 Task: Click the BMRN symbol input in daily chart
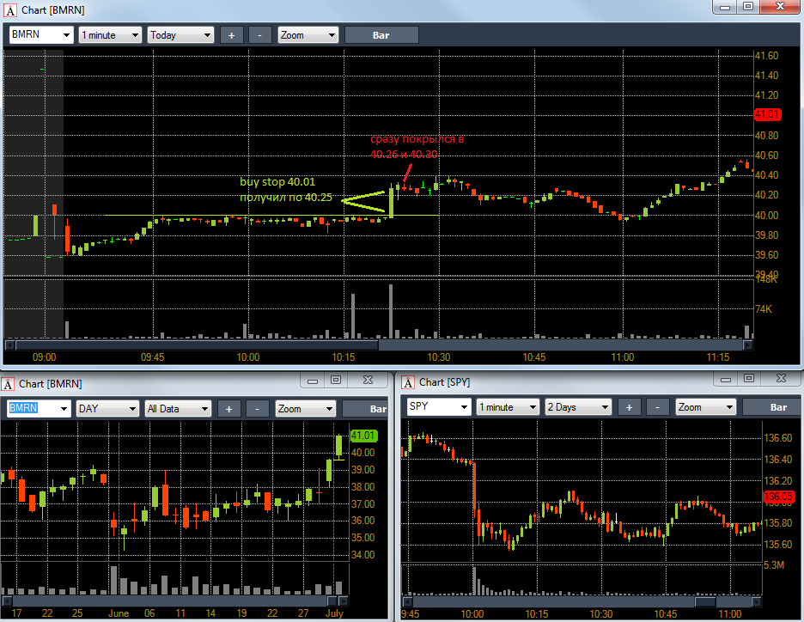click(33, 408)
